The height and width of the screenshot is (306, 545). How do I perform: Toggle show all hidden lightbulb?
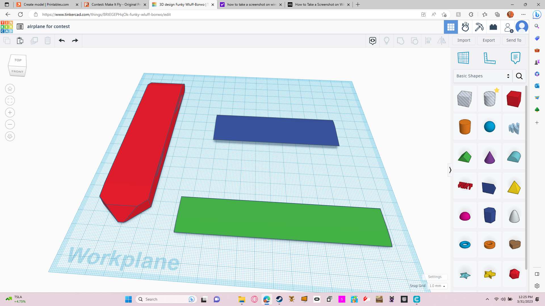[x=387, y=41]
